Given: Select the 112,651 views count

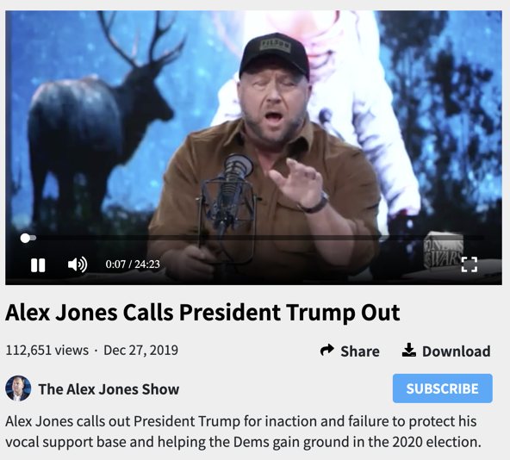Looking at the screenshot, I should pyautogui.click(x=47, y=351).
